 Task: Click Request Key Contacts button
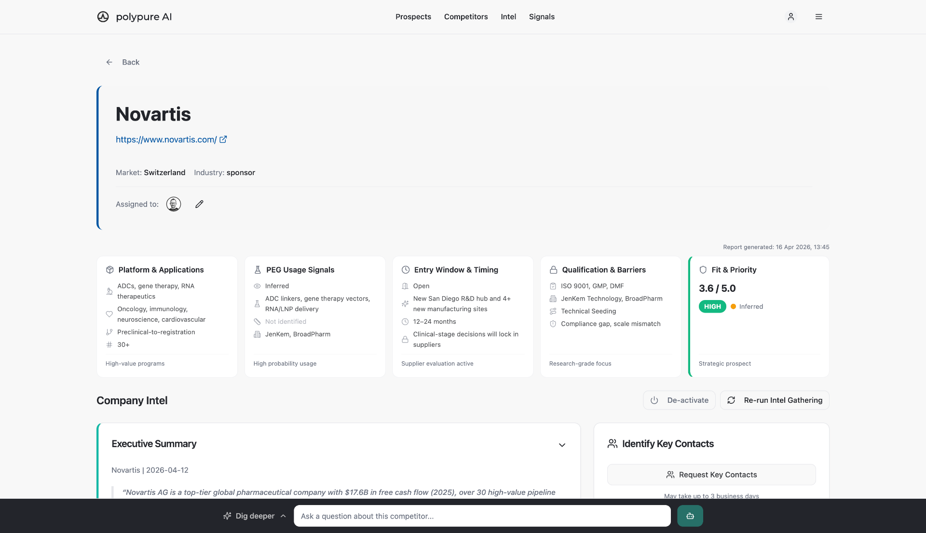tap(711, 475)
